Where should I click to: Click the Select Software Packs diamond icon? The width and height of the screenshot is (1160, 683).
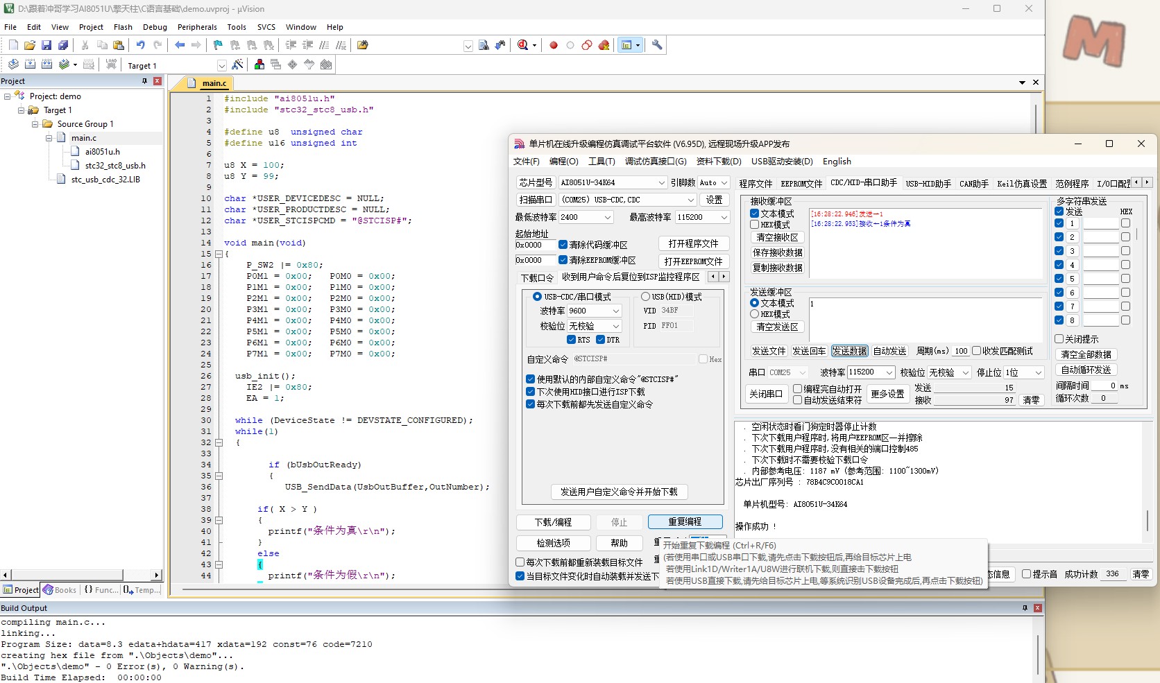[292, 64]
